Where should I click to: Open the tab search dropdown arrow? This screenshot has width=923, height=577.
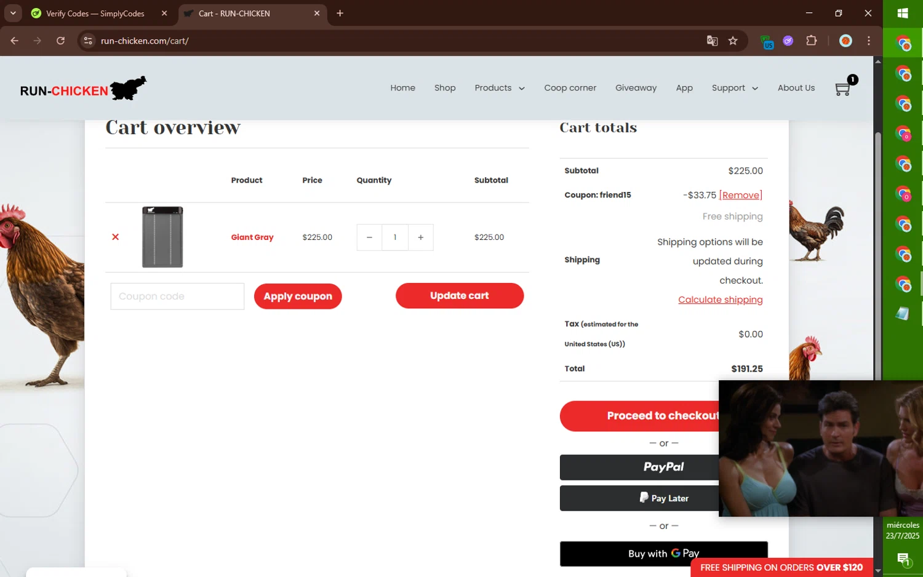13,13
